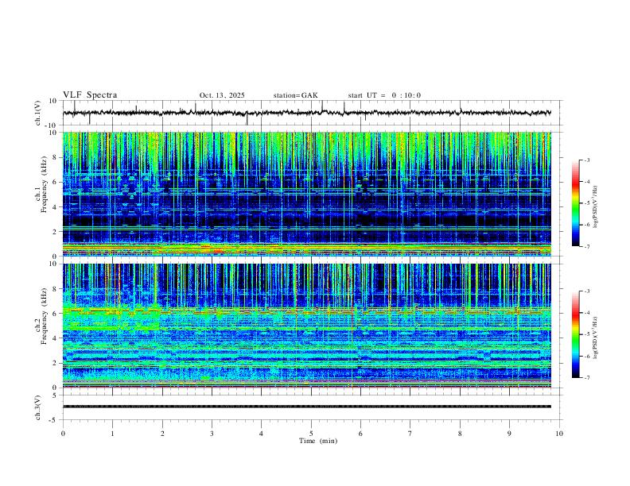Click the time axis tick label '10'
This screenshot has height=486, width=630.
click(x=559, y=434)
